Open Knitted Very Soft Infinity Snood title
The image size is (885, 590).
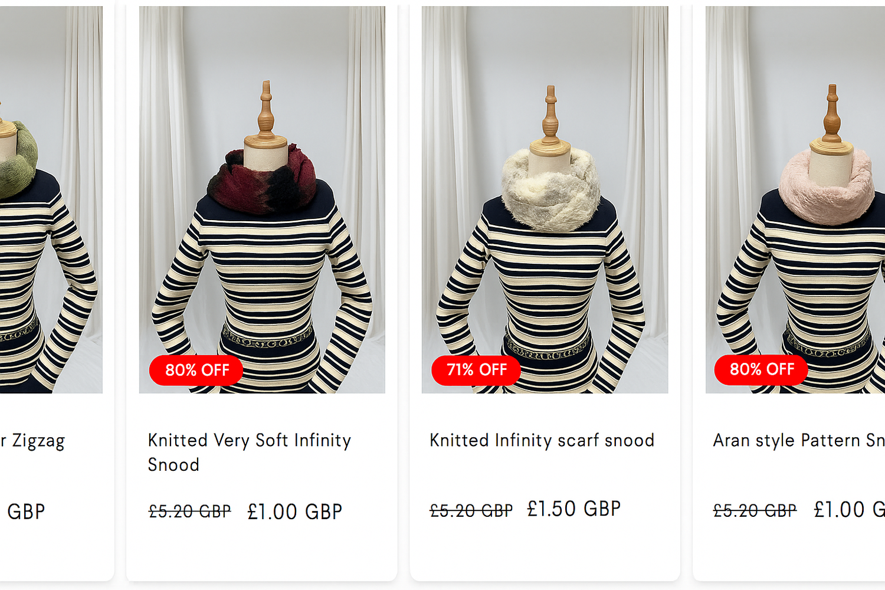[250, 453]
